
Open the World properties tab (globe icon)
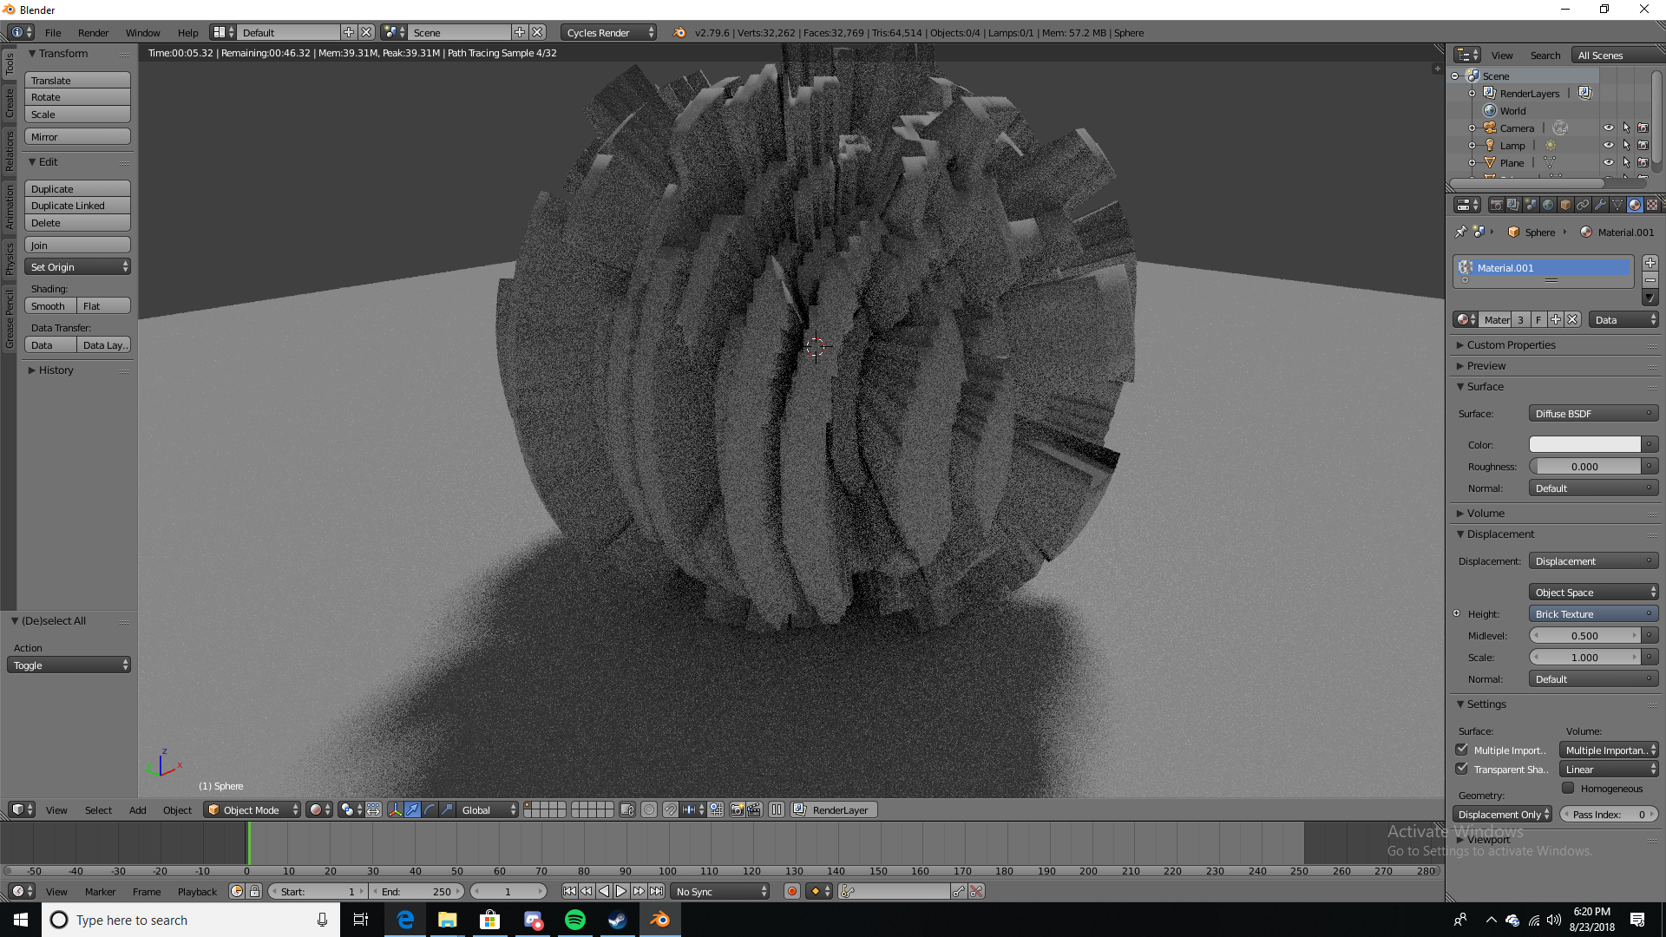coord(1548,205)
